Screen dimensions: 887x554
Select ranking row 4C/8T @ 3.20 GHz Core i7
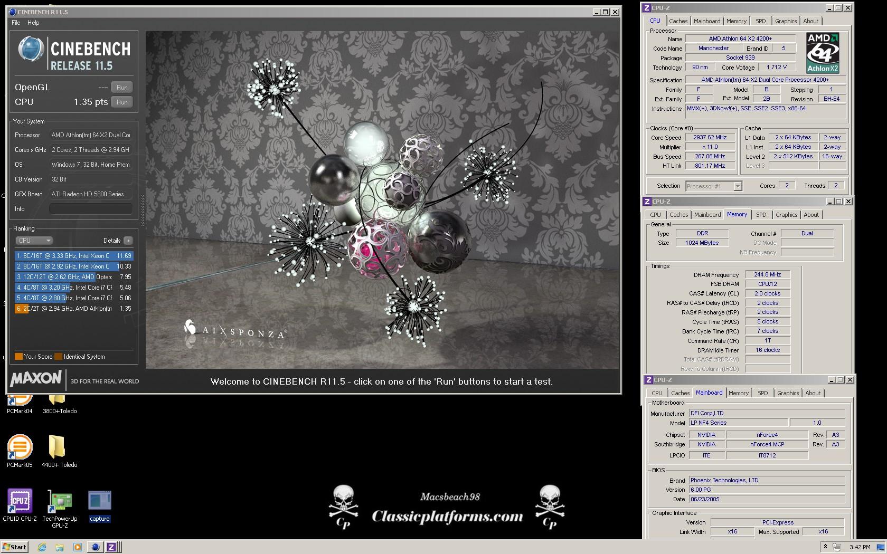tap(74, 288)
